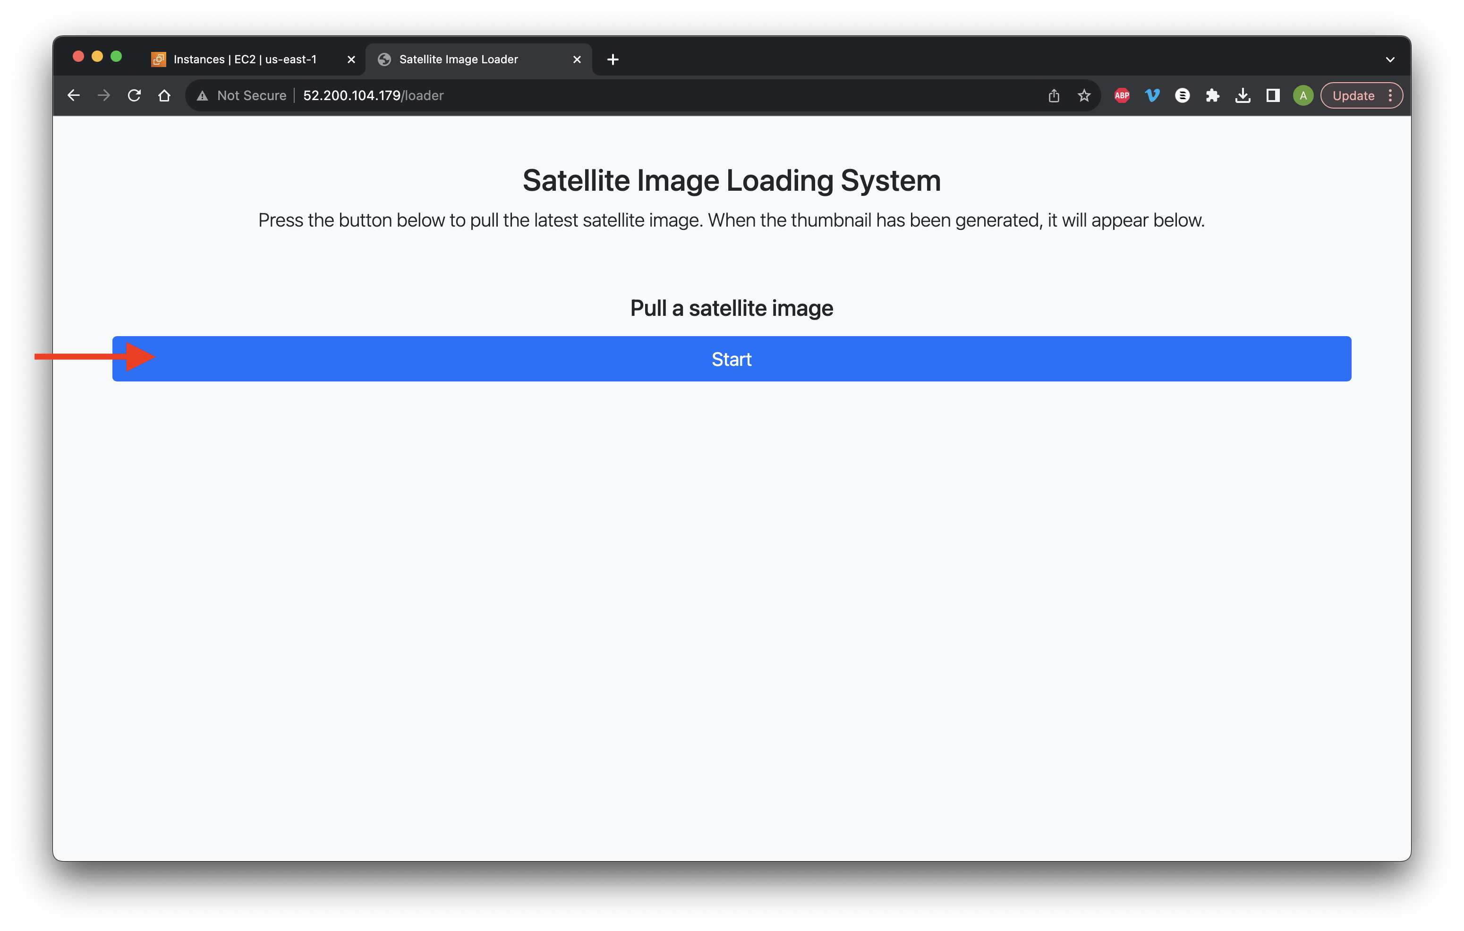1464x931 pixels.
Task: Maximize window with the green button
Action: [x=116, y=57]
